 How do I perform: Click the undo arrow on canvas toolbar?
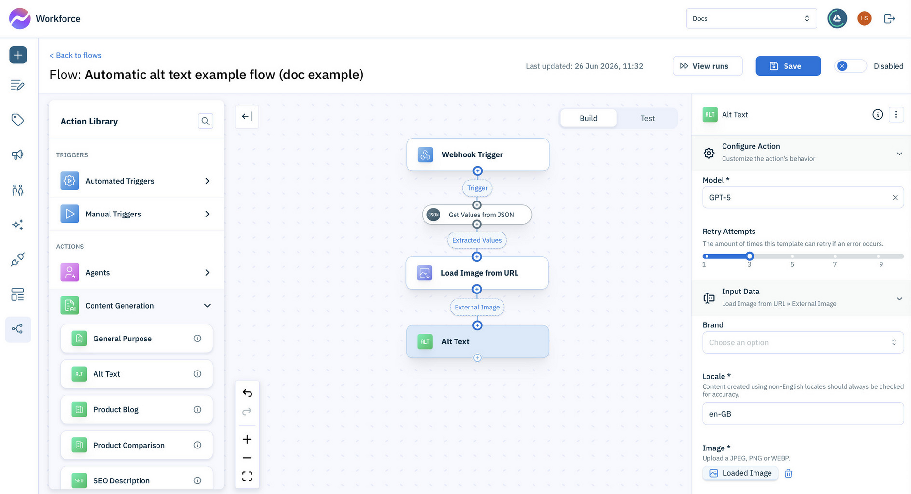247,393
